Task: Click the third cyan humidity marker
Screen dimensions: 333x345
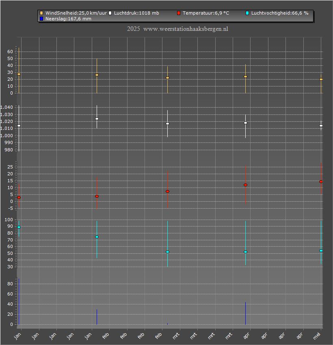Action: click(x=167, y=252)
